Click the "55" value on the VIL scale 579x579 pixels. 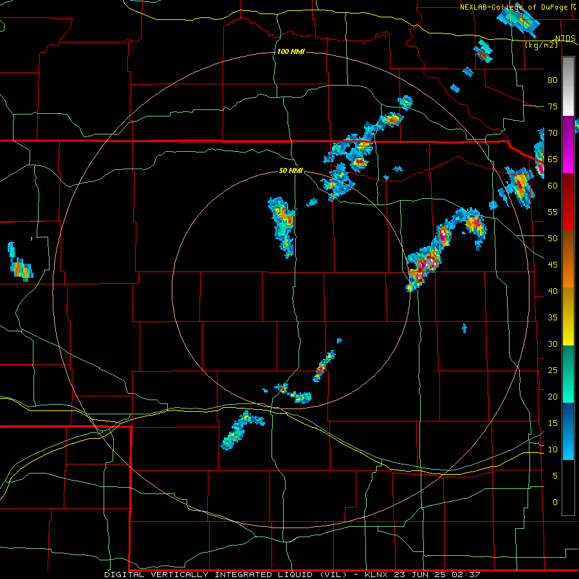tap(553, 212)
